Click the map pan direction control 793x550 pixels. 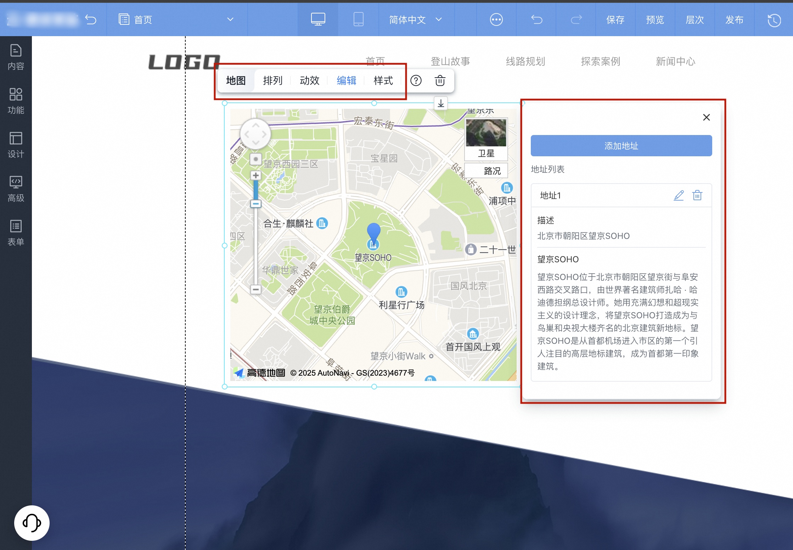[255, 134]
